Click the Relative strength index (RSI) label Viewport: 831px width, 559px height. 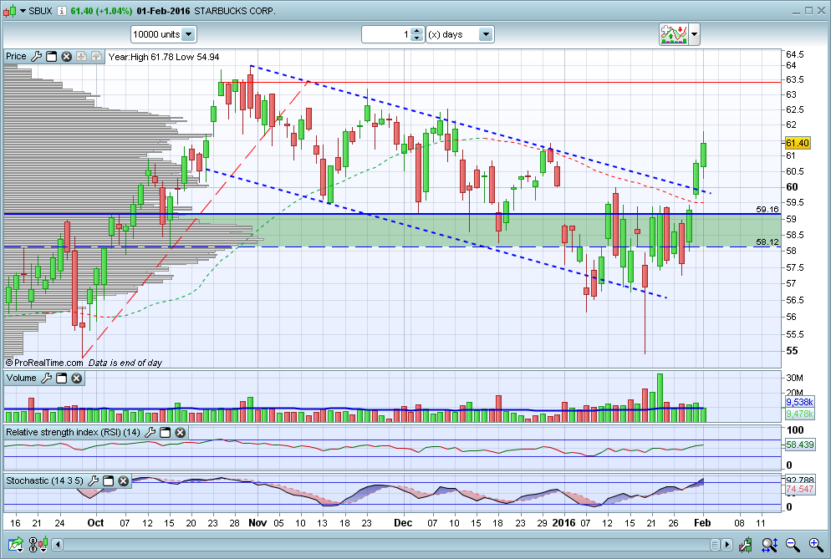click(73, 432)
